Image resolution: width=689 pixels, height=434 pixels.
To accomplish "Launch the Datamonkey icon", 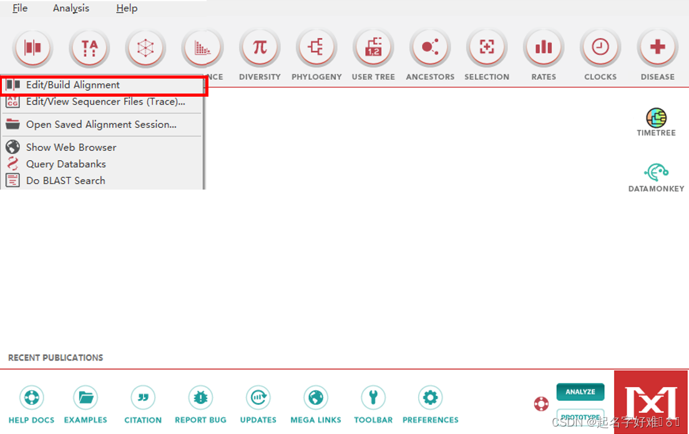I will pos(656,172).
